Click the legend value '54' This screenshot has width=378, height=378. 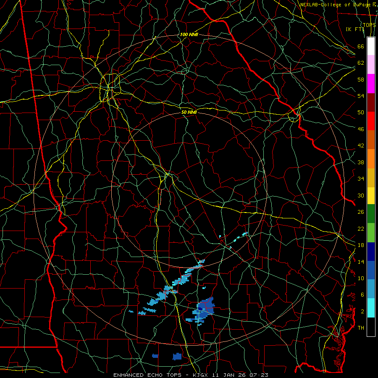click(361, 96)
